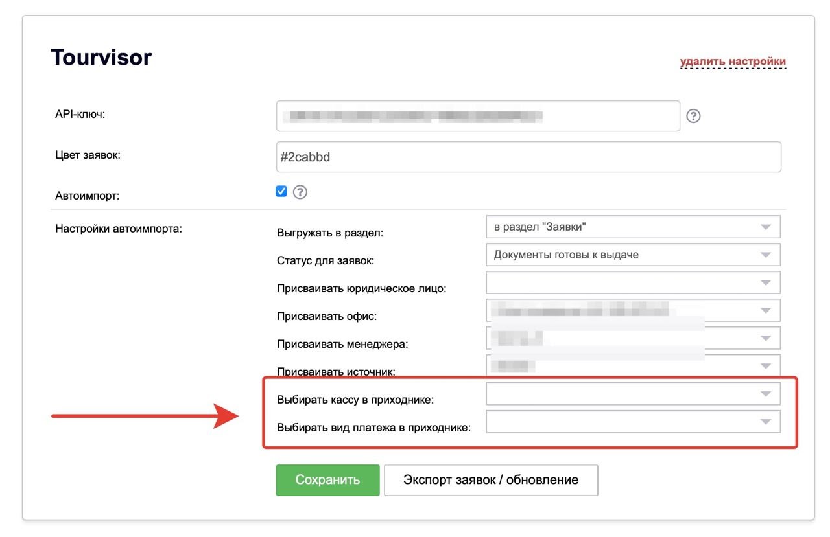Open the 'Присваивать юридическое лицо' dropdown

pos(632,282)
